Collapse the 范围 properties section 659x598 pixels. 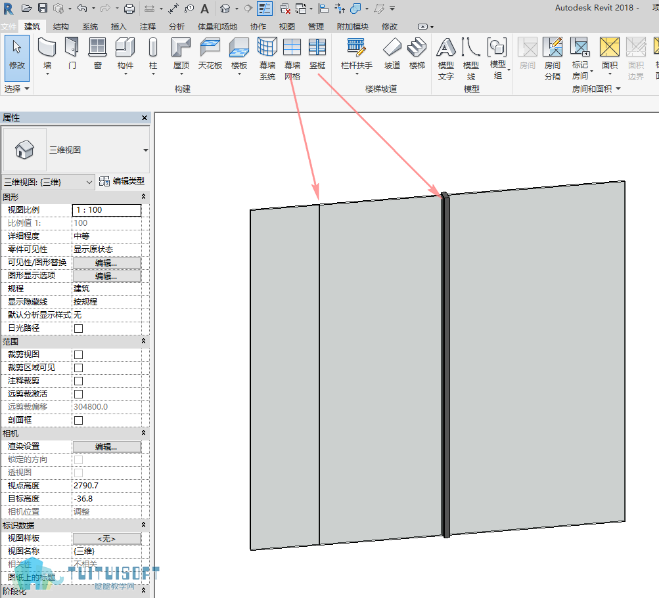pyautogui.click(x=143, y=341)
